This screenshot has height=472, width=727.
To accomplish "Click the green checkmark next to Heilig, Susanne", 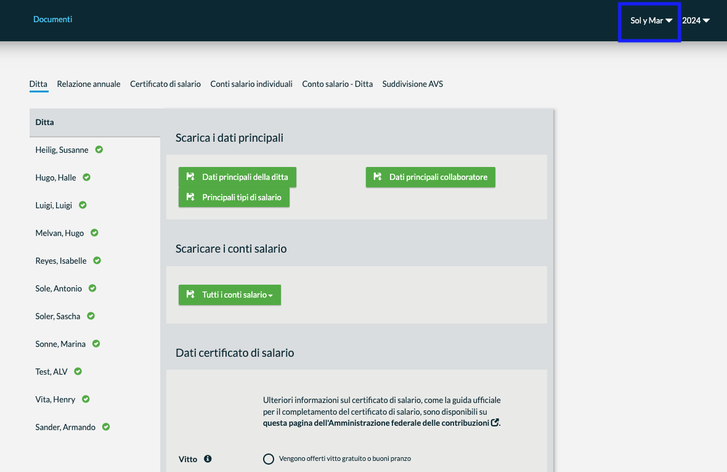I will [99, 150].
